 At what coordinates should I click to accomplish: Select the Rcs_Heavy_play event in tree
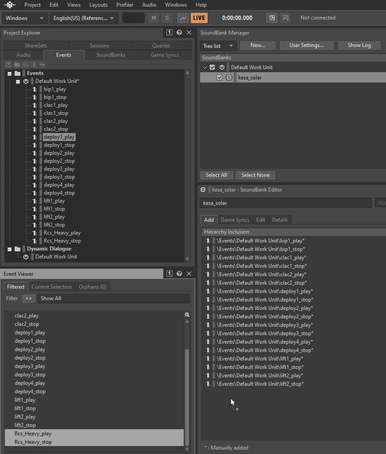[62, 233]
